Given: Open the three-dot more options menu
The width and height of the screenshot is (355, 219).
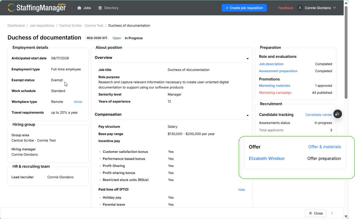Looking at the screenshot, I should 332,213.
